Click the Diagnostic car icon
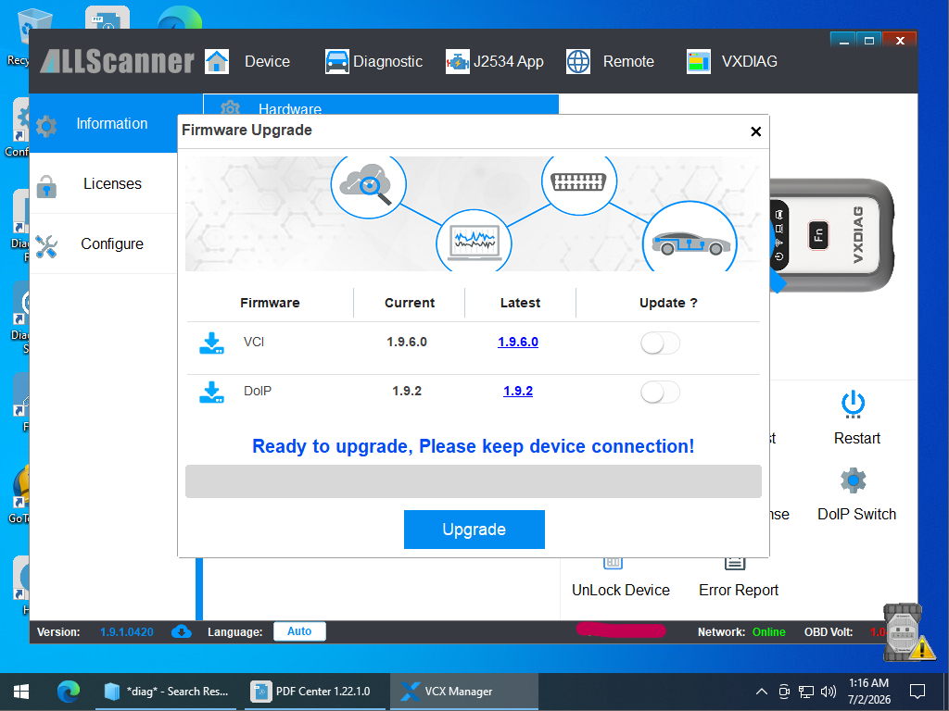949x711 pixels. (336, 62)
